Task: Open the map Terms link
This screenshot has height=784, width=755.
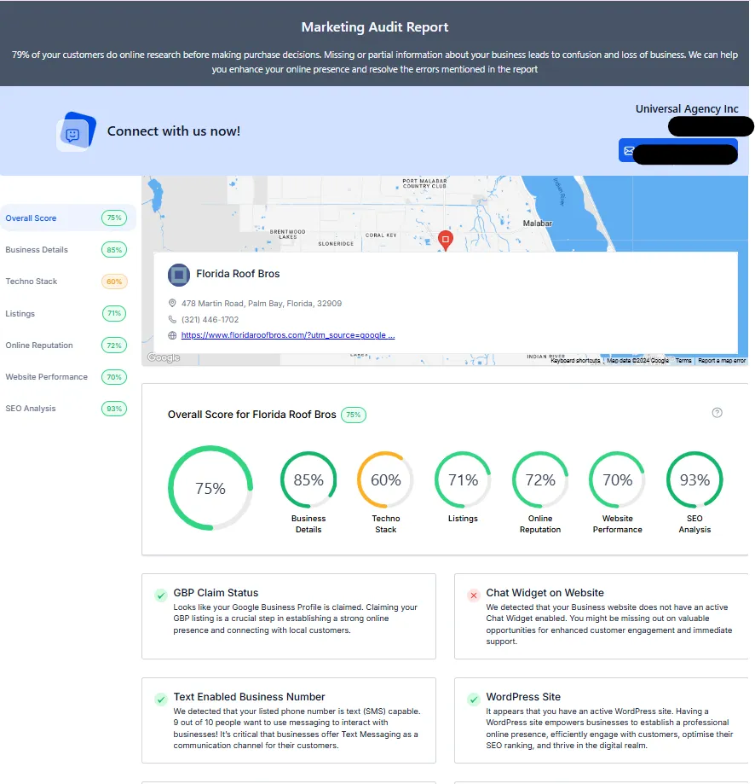Action: point(683,361)
